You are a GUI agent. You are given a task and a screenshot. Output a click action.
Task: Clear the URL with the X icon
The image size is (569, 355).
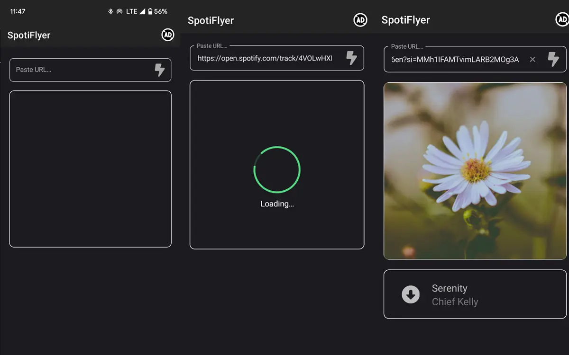point(532,59)
